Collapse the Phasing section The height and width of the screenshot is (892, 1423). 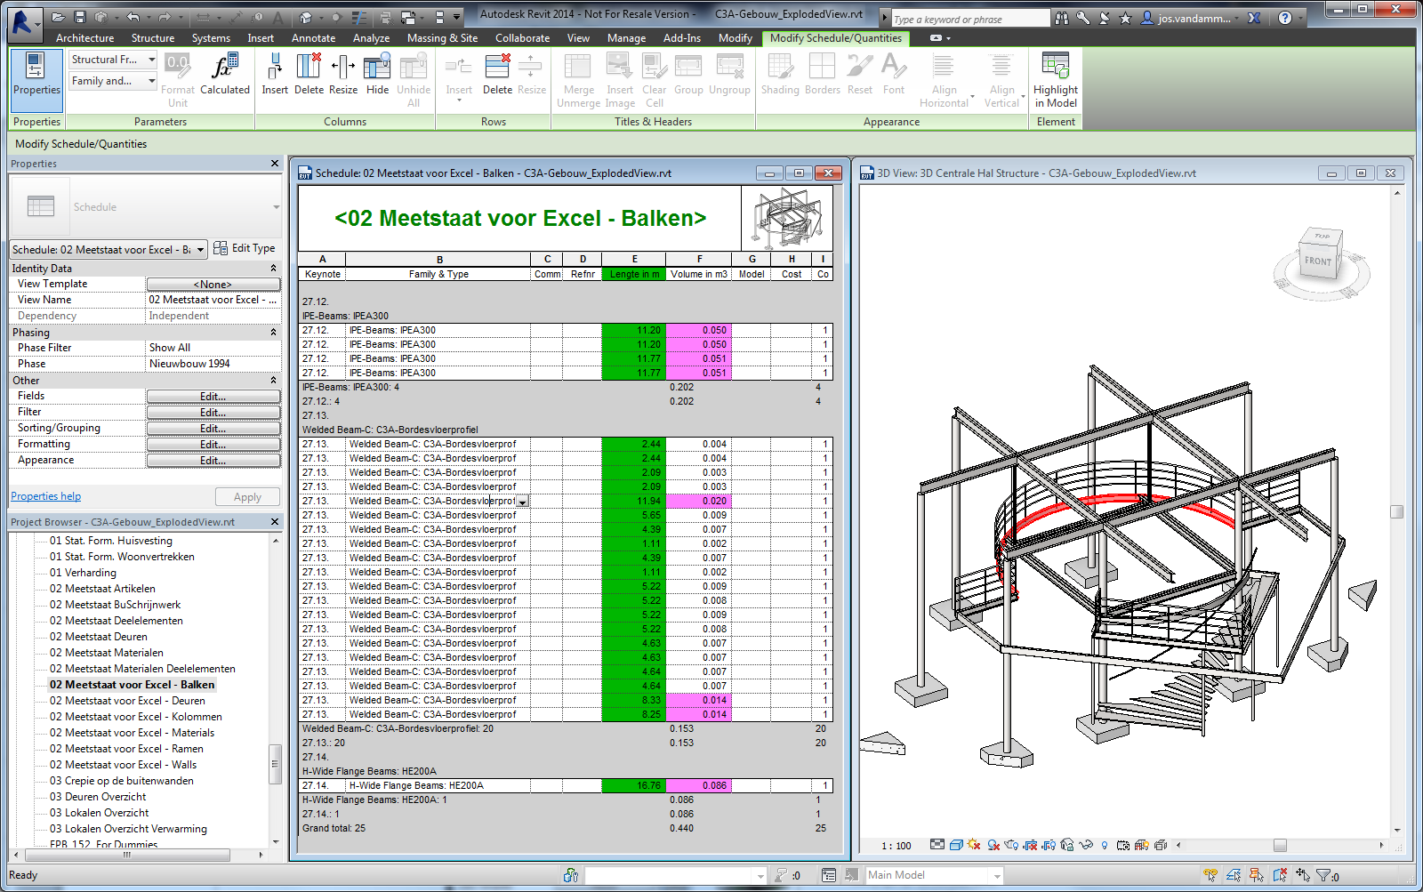(x=273, y=333)
